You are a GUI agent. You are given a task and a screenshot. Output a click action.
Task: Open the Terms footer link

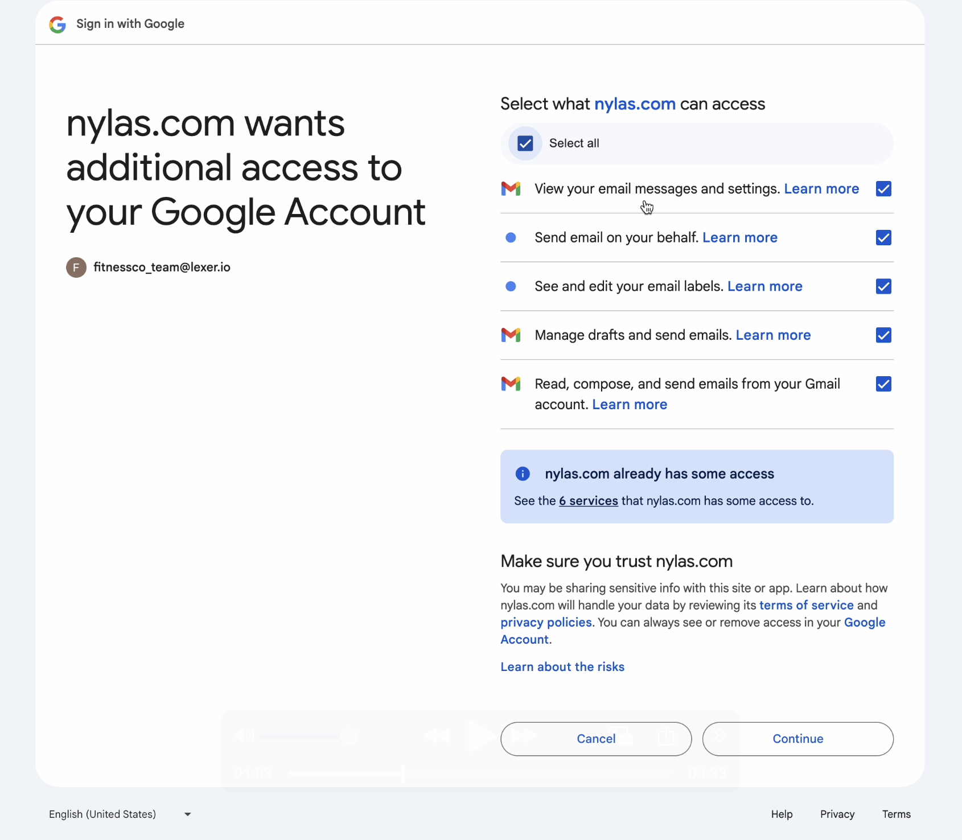point(896,814)
